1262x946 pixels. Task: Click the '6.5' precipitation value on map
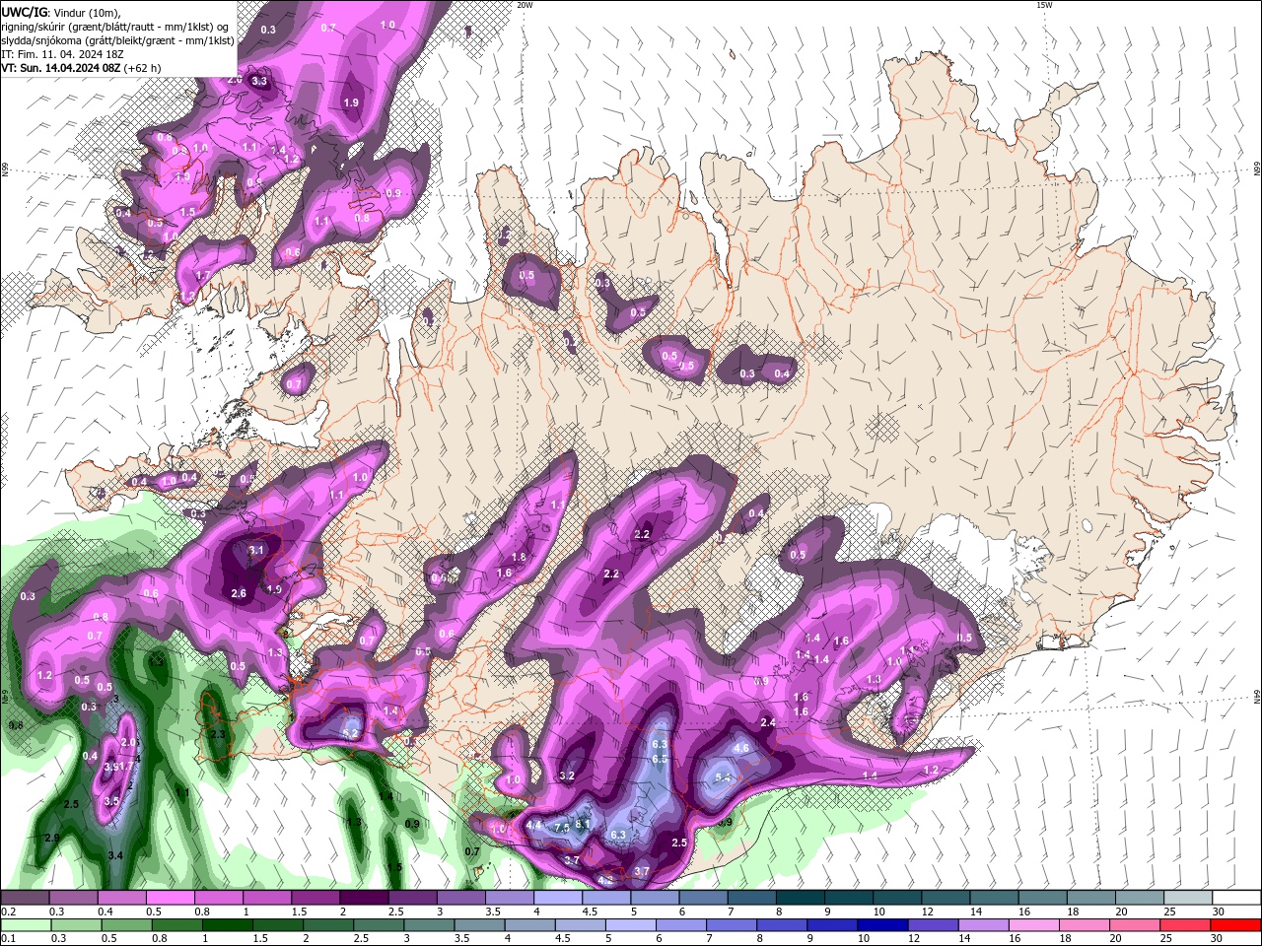click(x=661, y=759)
